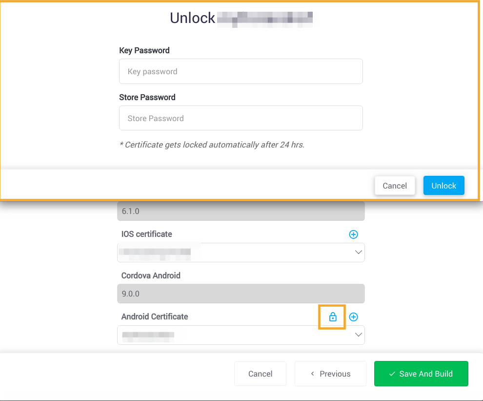Add a new Android certificate via plus icon
Viewport: 483px width, 401px height.
point(353,317)
